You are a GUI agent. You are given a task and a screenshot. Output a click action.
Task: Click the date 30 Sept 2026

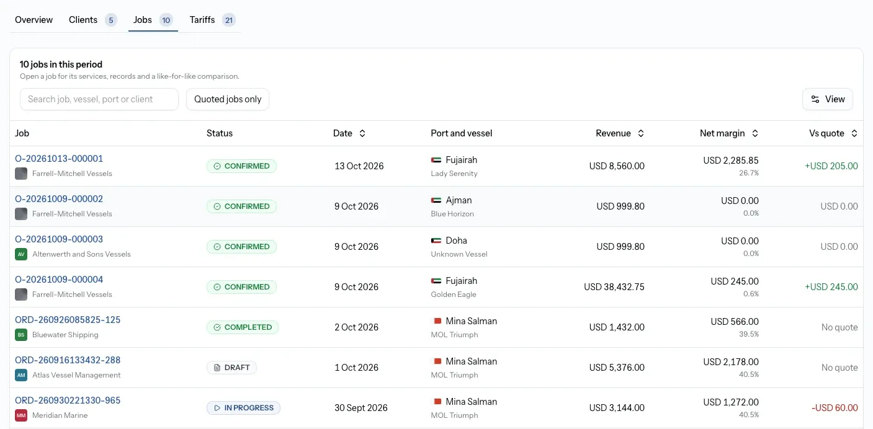(x=361, y=408)
